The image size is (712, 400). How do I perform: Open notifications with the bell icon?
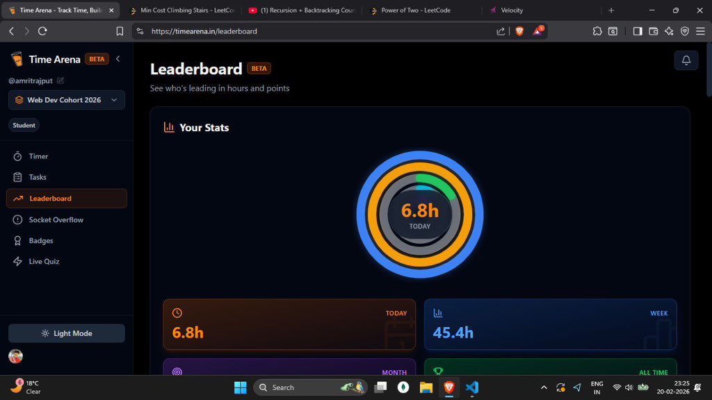tap(686, 60)
